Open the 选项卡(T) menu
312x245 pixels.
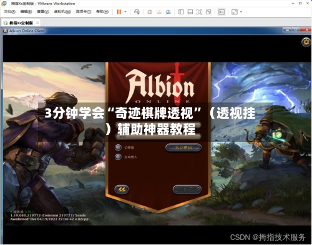tap(84, 12)
